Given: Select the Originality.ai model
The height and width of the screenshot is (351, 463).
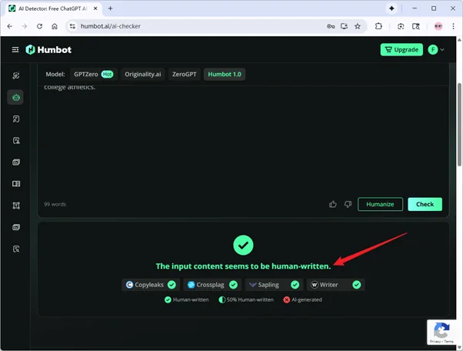Looking at the screenshot, I should [x=143, y=75].
